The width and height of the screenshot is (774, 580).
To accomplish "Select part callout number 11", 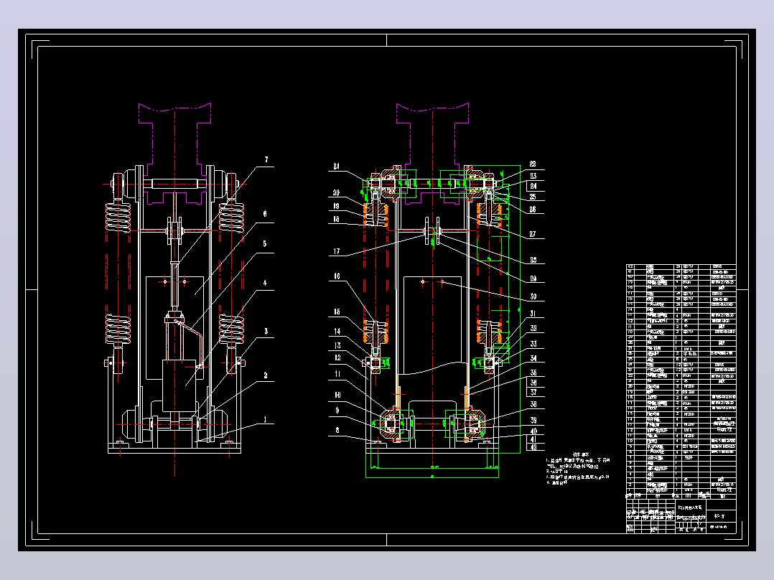I will click(337, 374).
